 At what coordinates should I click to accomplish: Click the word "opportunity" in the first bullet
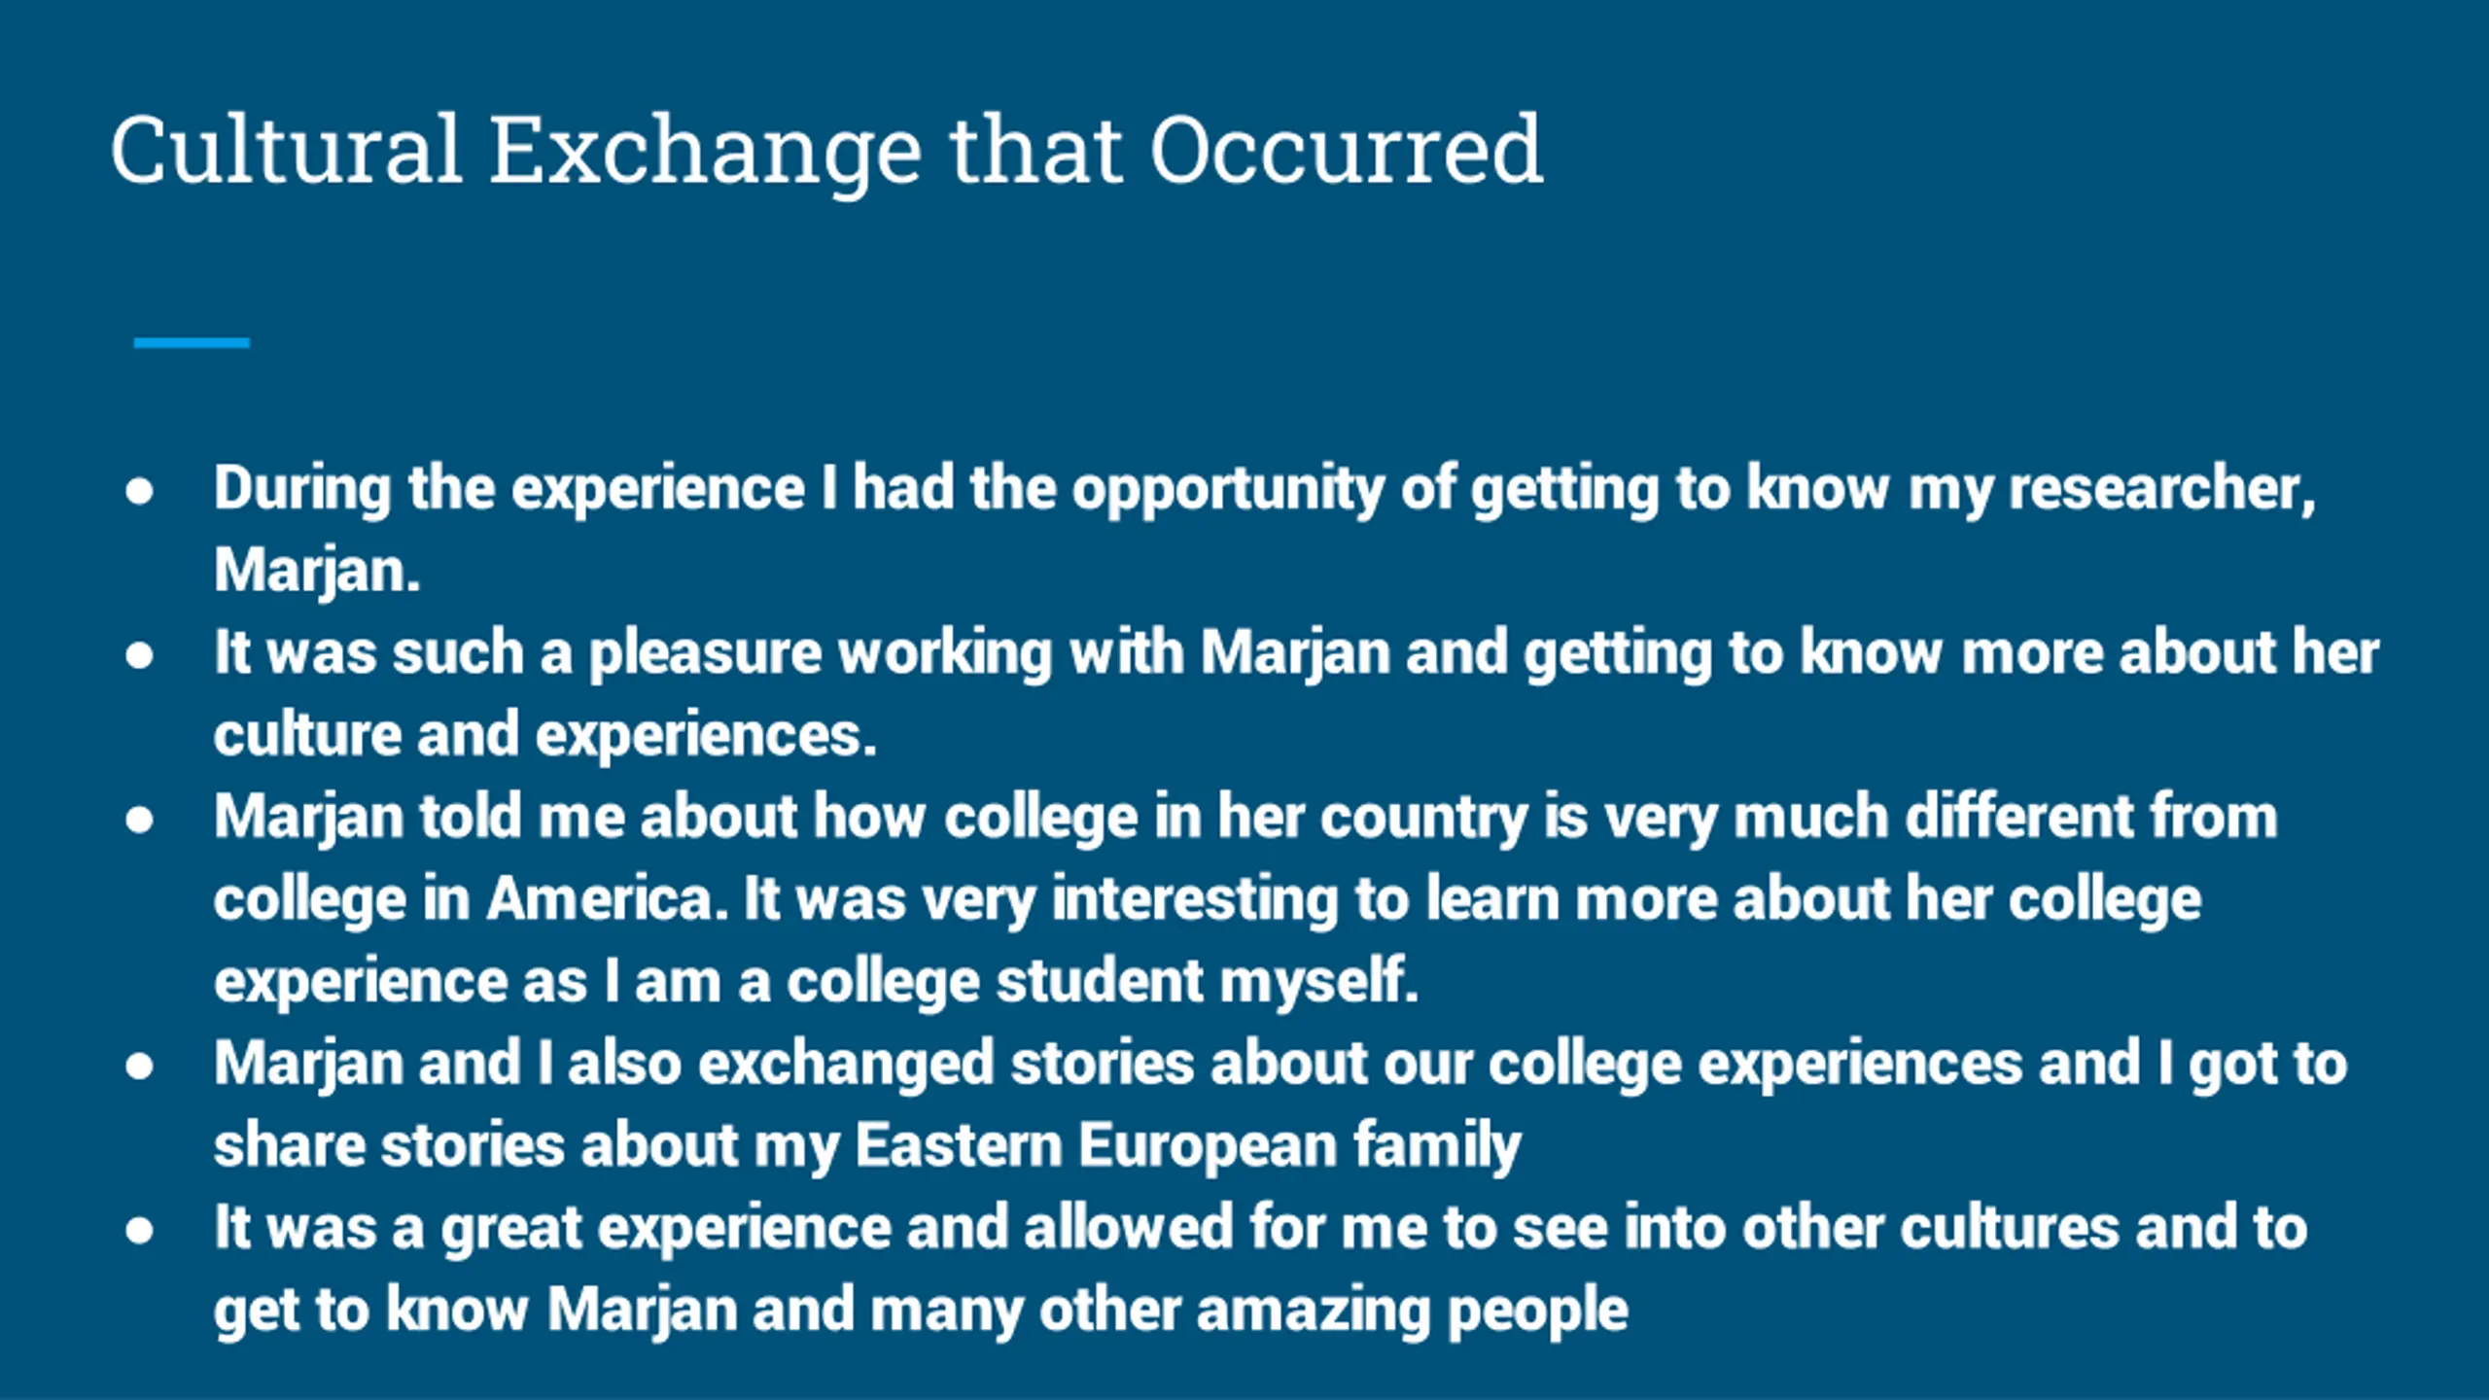click(x=1227, y=490)
